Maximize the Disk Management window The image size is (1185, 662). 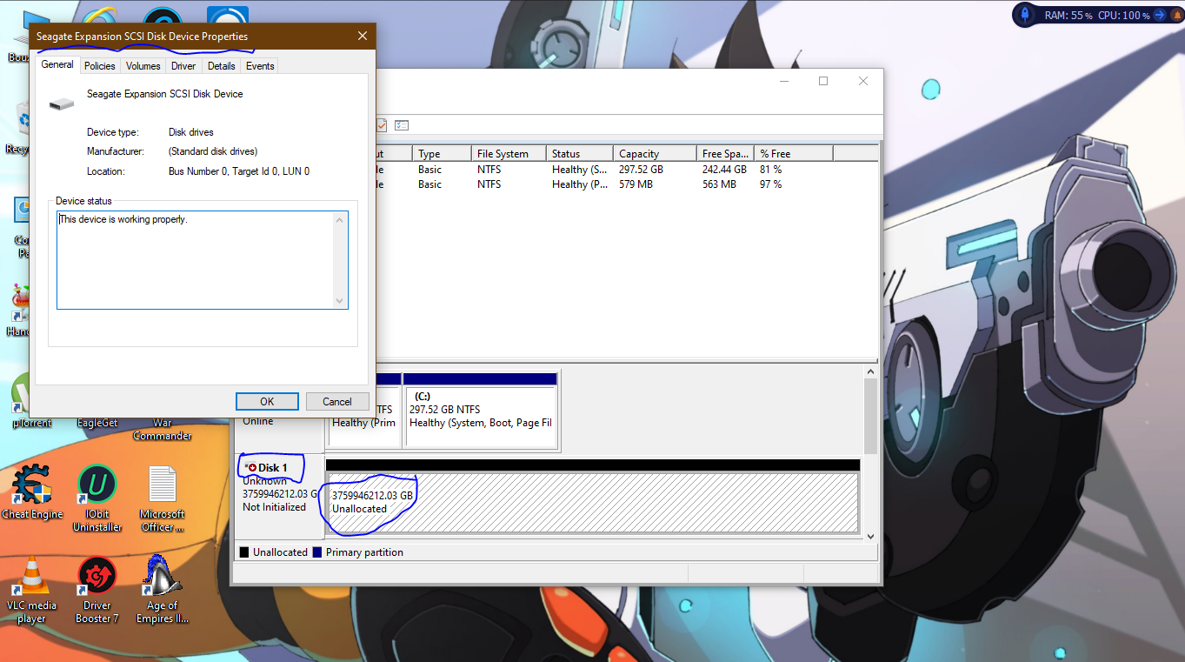pyautogui.click(x=823, y=81)
